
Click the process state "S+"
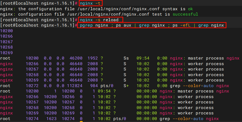click(x=126, y=86)
